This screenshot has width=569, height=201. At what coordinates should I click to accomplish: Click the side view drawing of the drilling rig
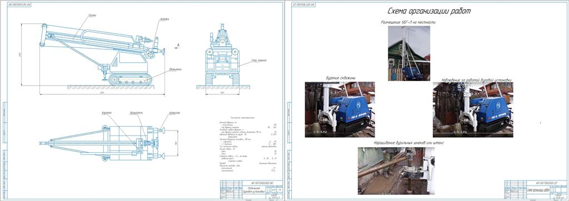102,55
